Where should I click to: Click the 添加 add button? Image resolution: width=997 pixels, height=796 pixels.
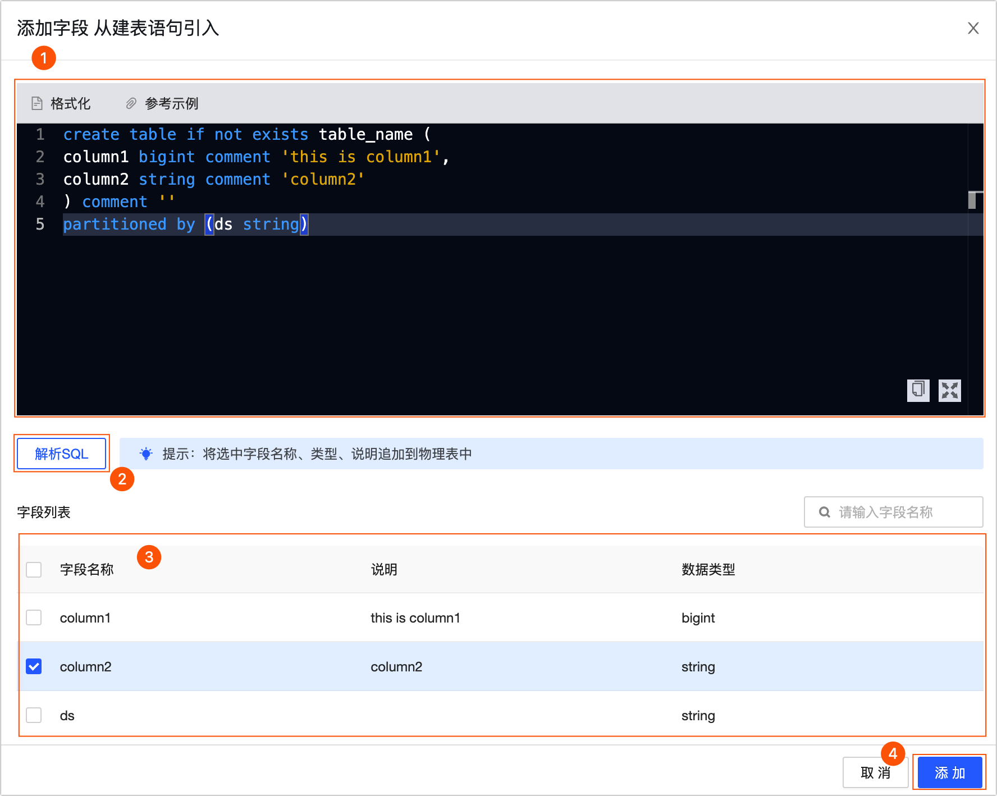(950, 772)
